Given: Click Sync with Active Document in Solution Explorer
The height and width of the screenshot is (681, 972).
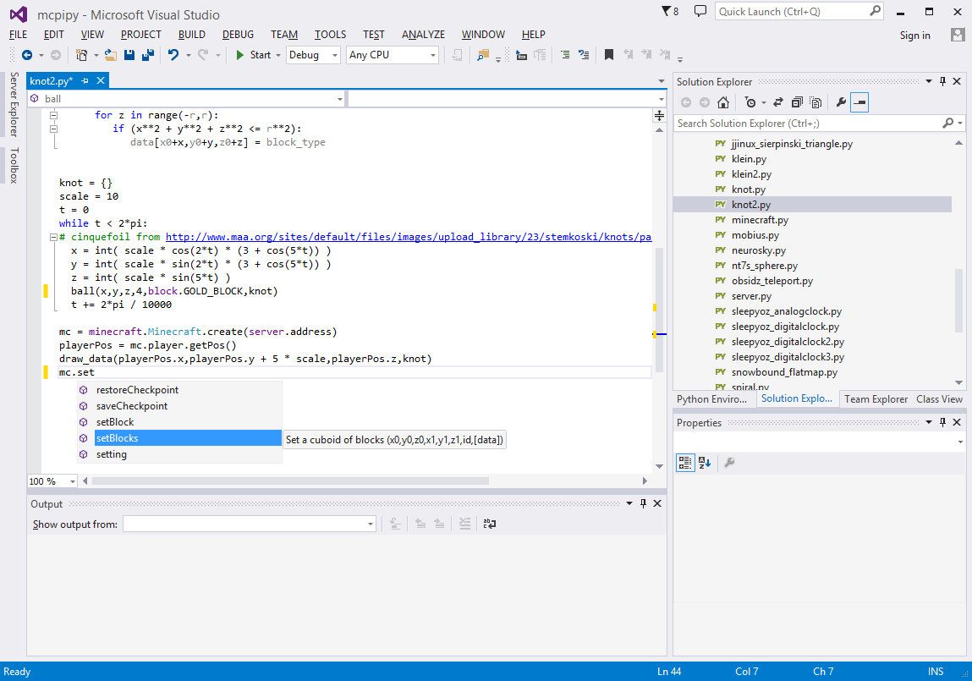Looking at the screenshot, I should (777, 102).
